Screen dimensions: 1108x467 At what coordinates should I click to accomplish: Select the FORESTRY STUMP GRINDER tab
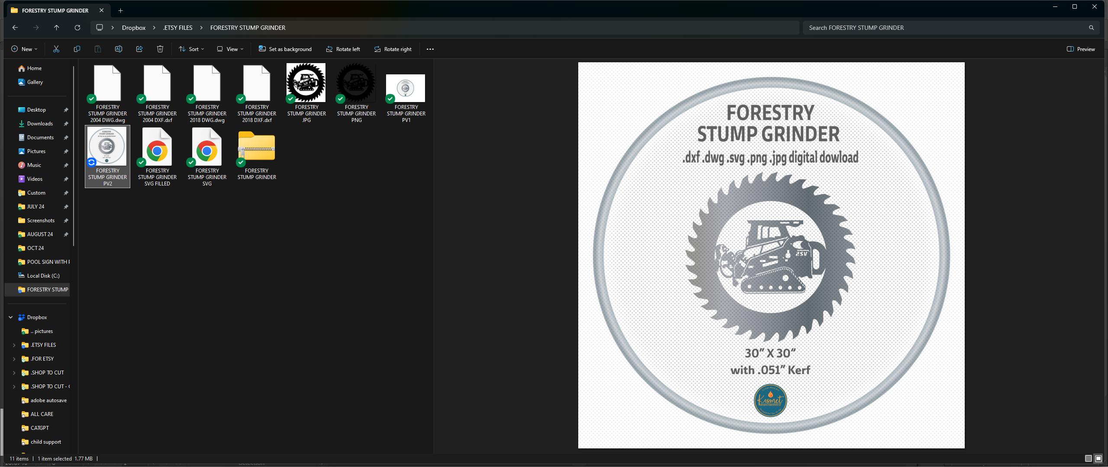(x=56, y=10)
